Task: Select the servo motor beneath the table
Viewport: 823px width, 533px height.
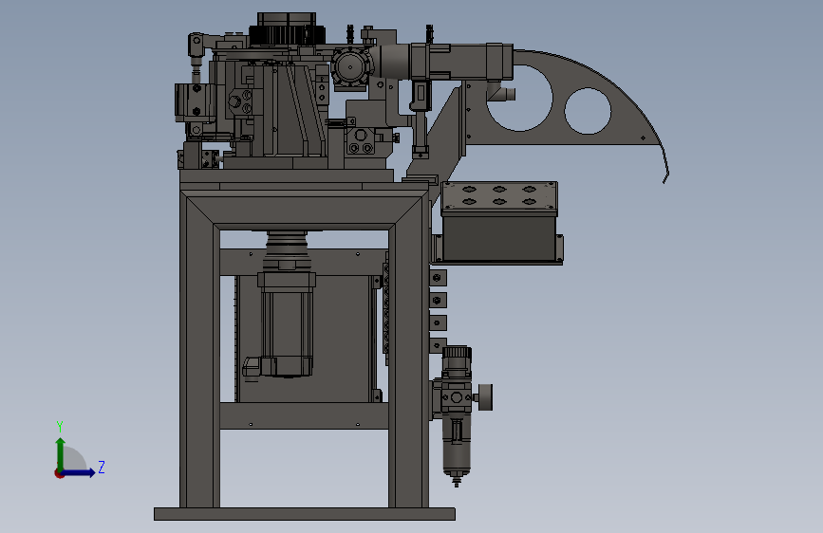Action: click(x=287, y=323)
